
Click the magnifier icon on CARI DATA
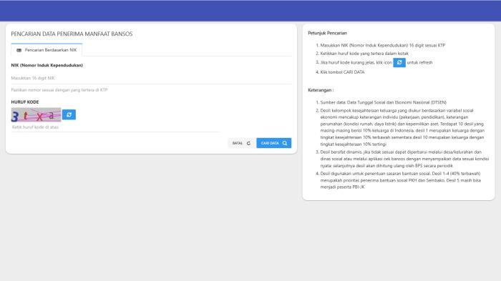click(x=285, y=143)
